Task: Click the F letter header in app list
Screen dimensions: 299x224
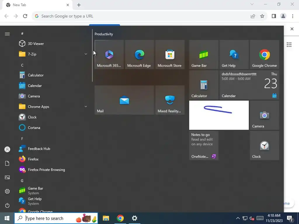Action: tap(22, 139)
